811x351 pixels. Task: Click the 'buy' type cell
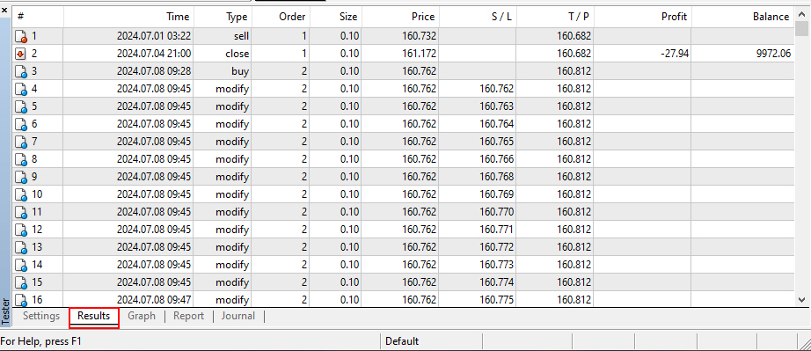tap(241, 71)
